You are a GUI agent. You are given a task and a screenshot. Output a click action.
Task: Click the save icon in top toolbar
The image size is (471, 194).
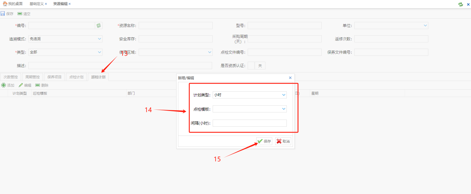(x=3, y=14)
